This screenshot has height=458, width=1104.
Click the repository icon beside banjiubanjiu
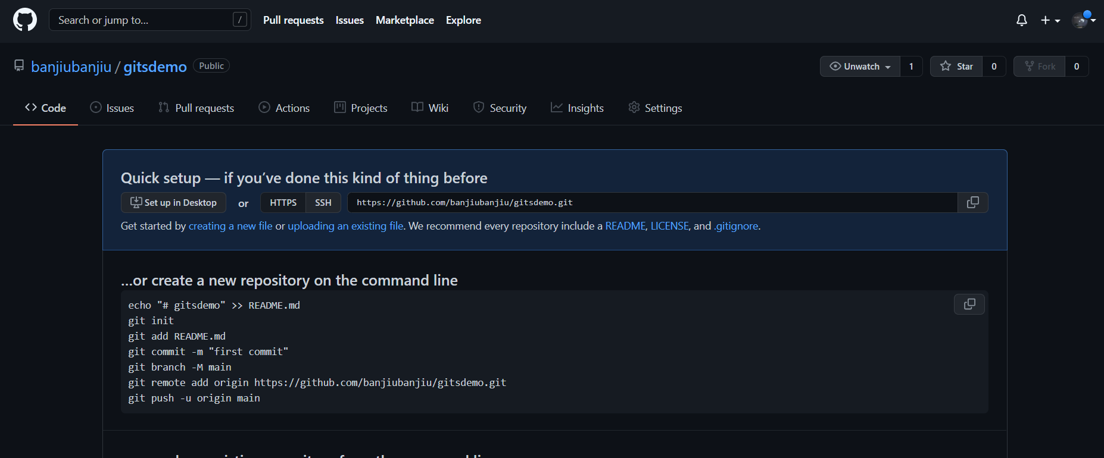click(x=19, y=65)
